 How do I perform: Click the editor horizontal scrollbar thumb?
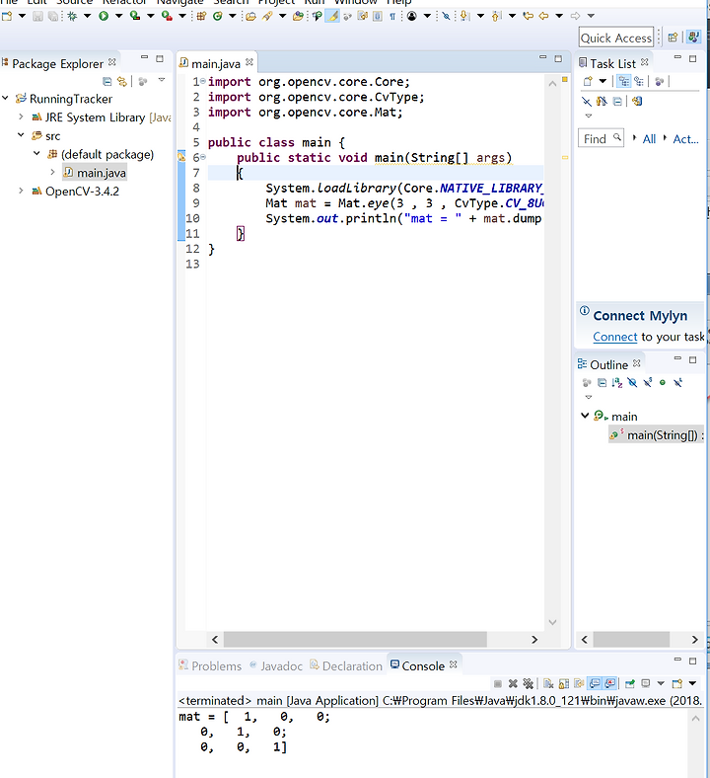[x=355, y=640]
